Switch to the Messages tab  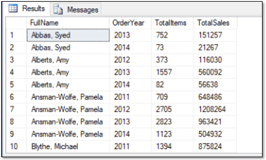(76, 9)
